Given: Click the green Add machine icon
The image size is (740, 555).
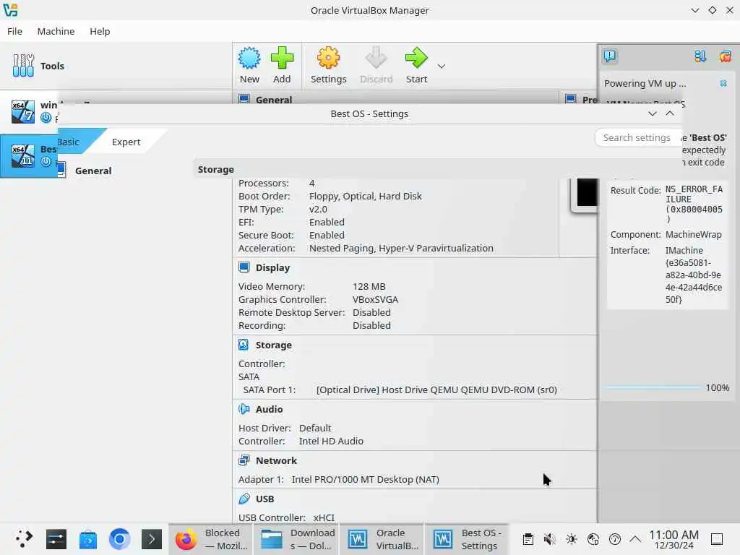Looking at the screenshot, I should pyautogui.click(x=282, y=65).
